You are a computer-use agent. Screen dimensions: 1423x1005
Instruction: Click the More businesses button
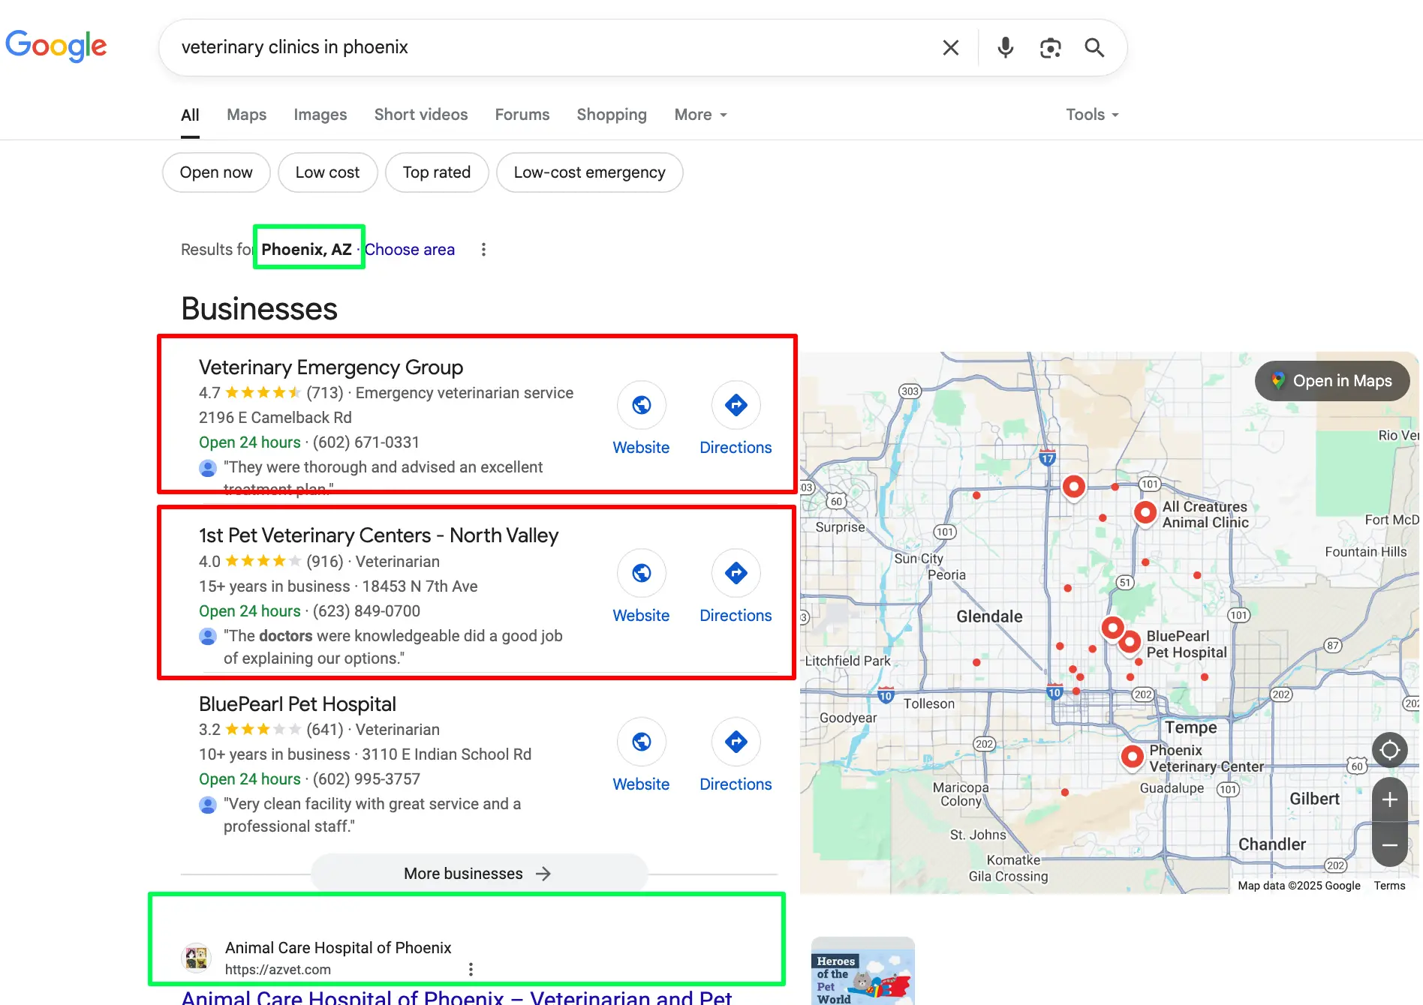[479, 874]
